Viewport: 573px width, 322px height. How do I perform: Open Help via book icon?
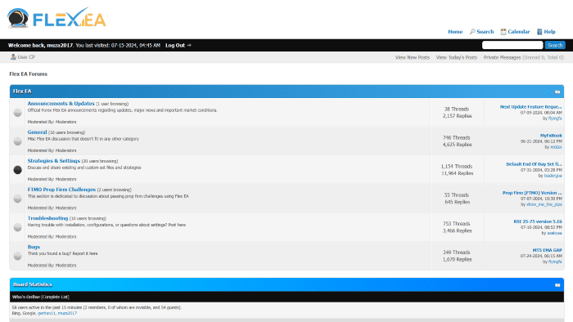click(x=539, y=32)
